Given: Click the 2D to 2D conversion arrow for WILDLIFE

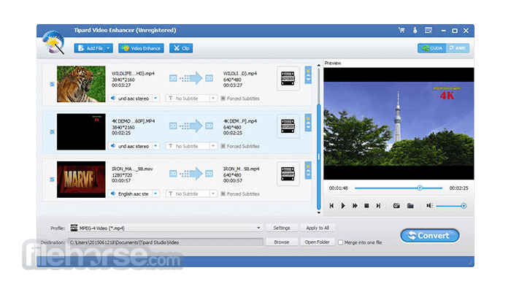Looking at the screenshot, I should 191,78.
